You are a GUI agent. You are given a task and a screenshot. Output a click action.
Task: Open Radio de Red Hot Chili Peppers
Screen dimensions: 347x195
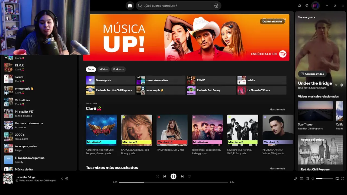pyautogui.click(x=110, y=90)
